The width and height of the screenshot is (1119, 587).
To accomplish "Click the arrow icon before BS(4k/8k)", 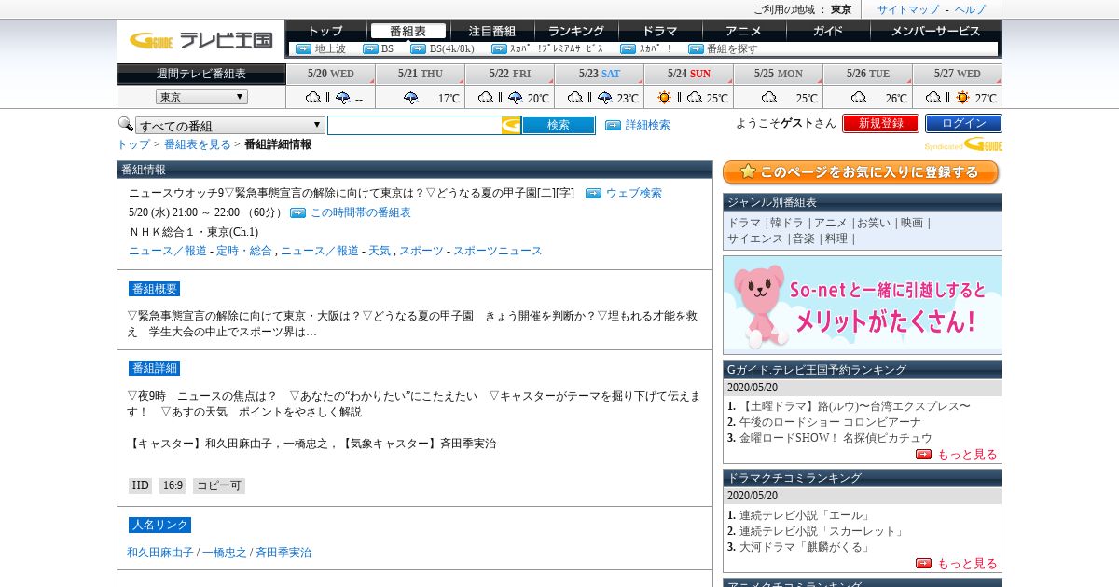I will 418,48.
